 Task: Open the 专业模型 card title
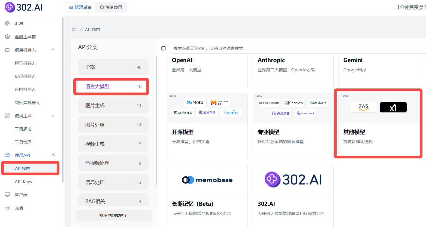[x=268, y=132]
